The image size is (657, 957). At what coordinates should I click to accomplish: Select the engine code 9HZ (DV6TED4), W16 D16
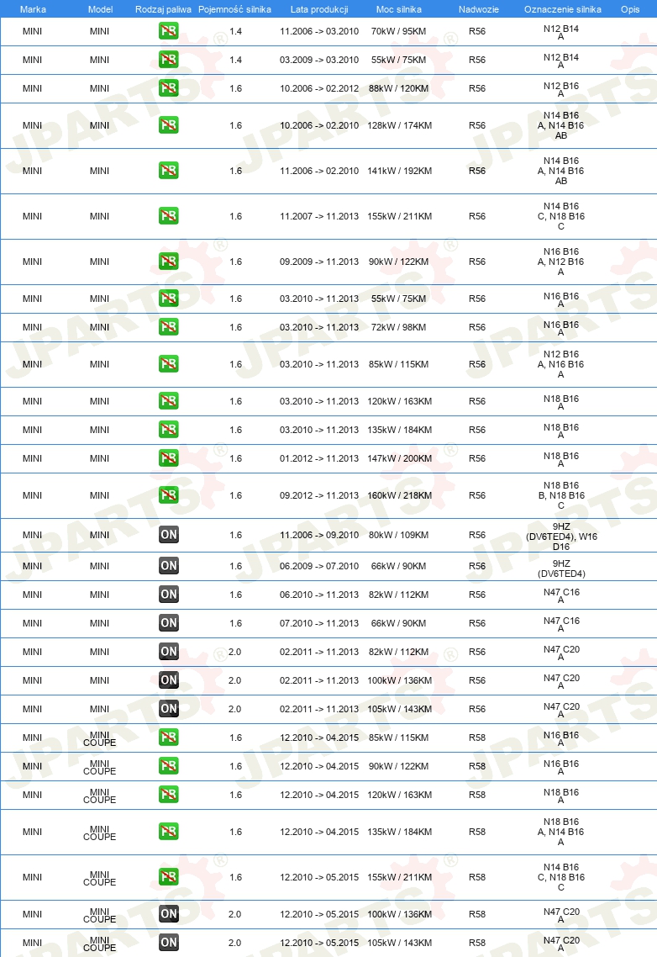pos(561,537)
